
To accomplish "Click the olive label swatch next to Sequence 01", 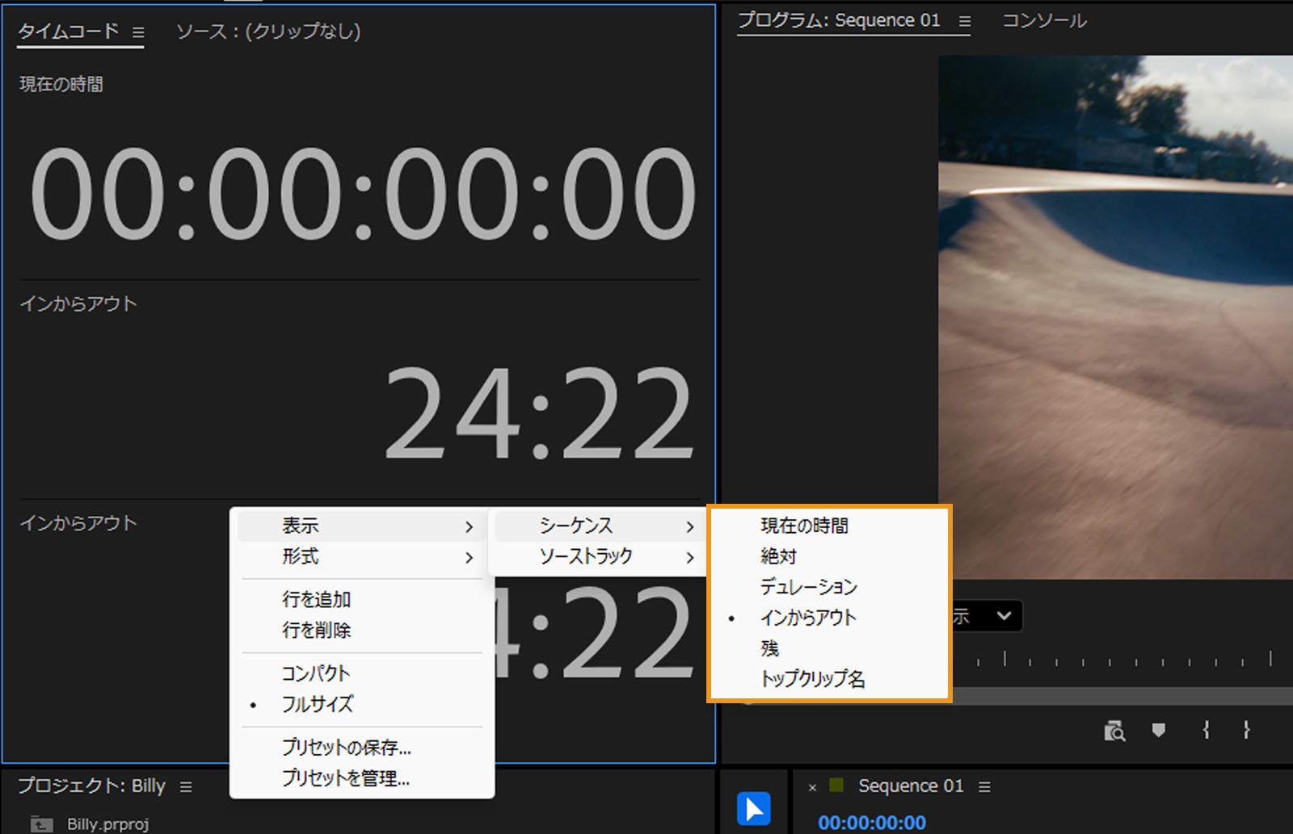I will [836, 786].
